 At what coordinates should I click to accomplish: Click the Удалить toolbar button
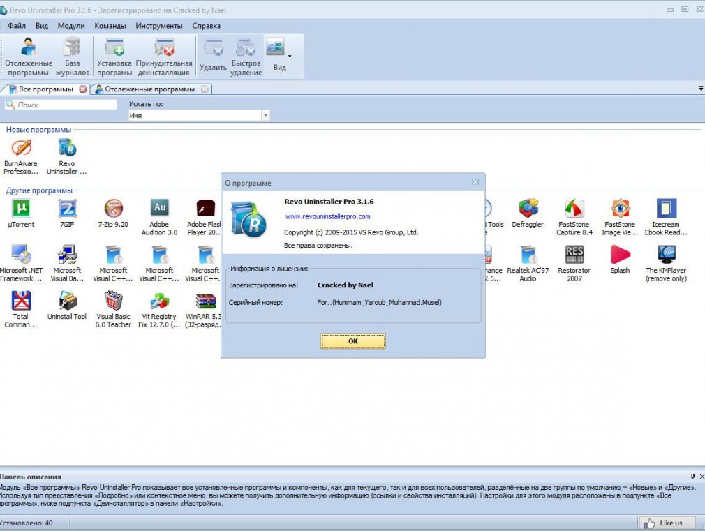(x=213, y=57)
